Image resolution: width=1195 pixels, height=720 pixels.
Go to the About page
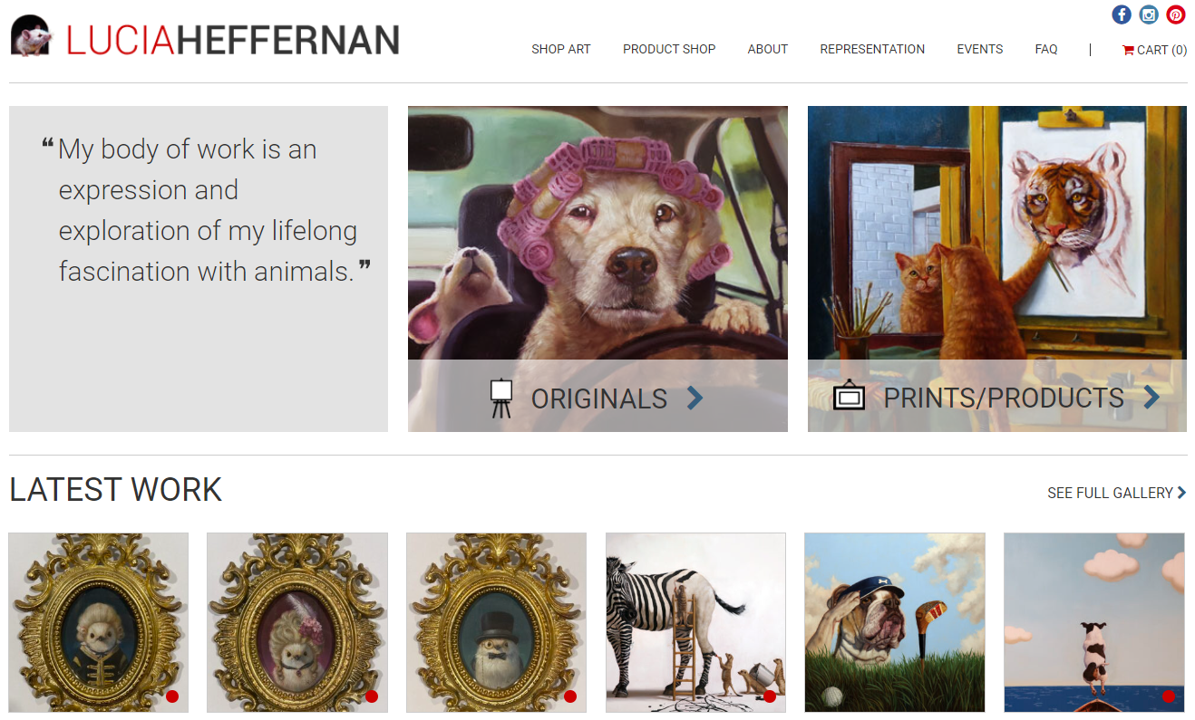[x=767, y=50]
